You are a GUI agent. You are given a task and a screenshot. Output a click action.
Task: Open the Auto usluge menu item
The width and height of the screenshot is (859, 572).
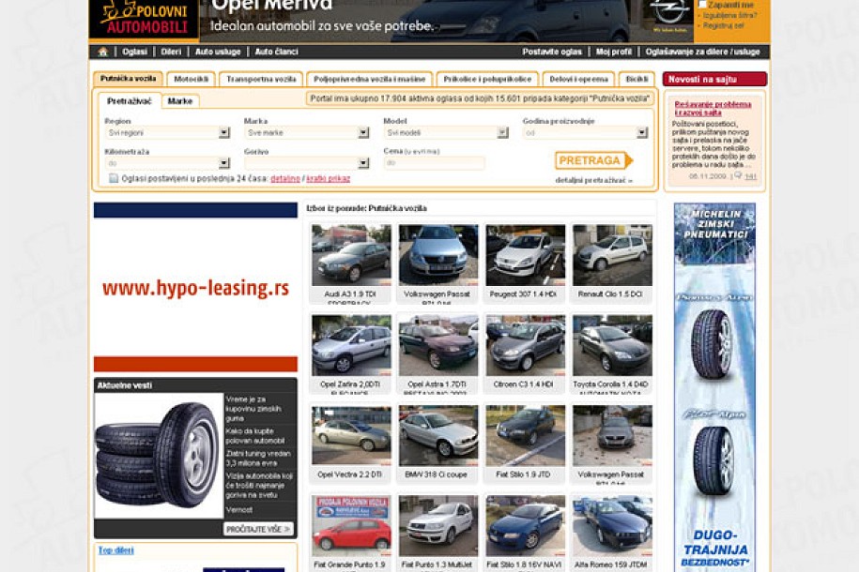point(218,52)
